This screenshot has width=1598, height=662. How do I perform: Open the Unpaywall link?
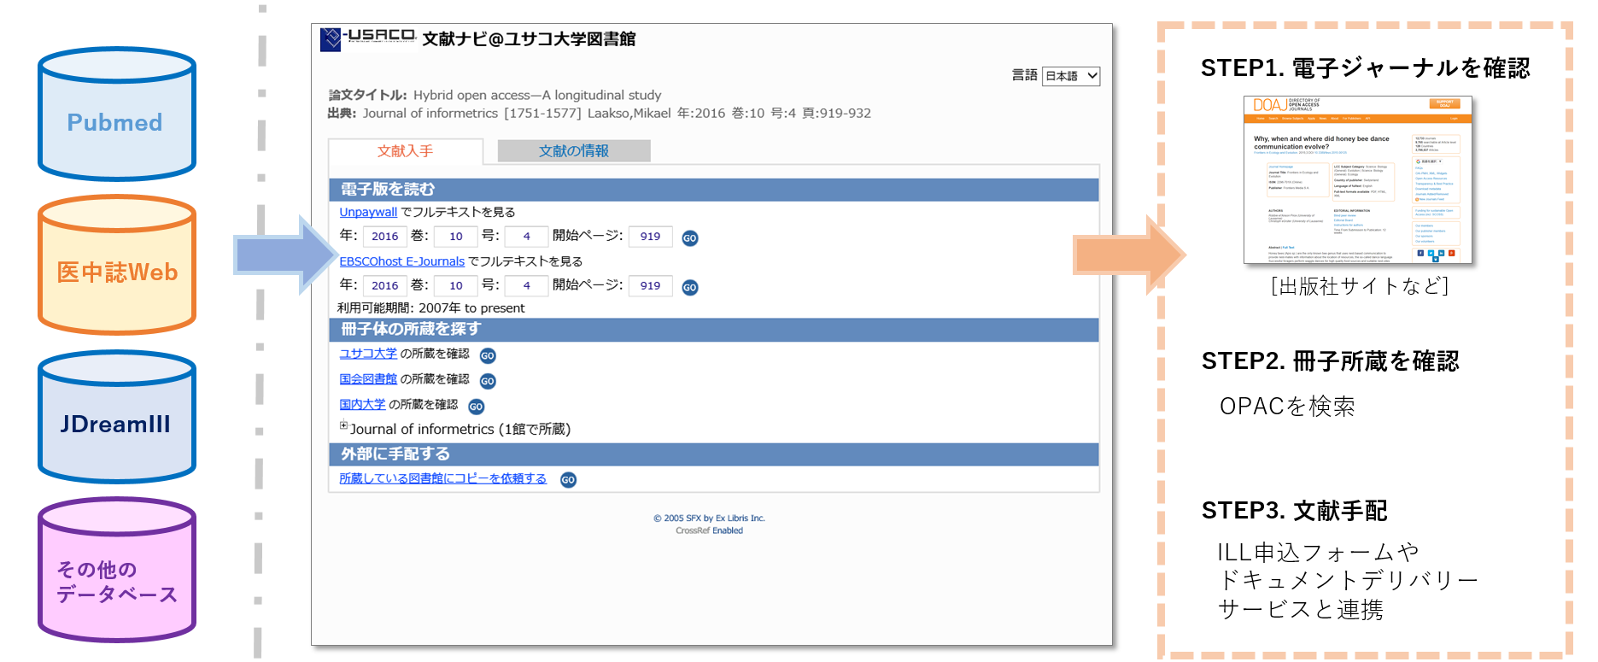pos(368,212)
